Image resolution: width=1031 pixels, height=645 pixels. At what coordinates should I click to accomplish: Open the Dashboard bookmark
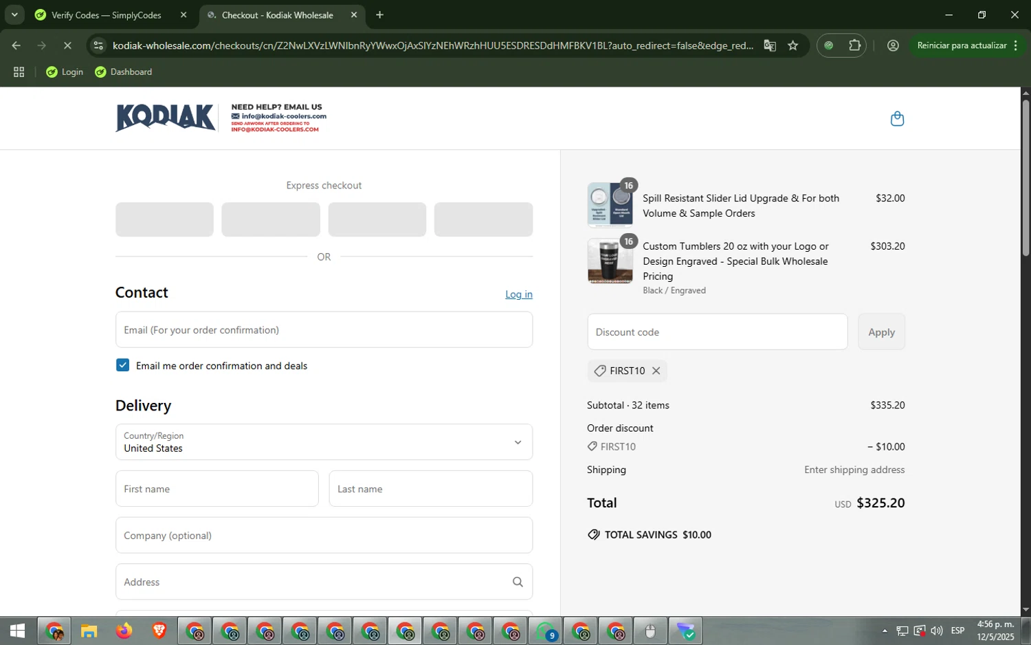pos(124,72)
